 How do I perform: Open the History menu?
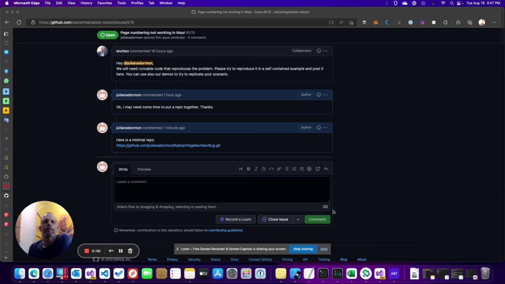pyautogui.click(x=86, y=3)
